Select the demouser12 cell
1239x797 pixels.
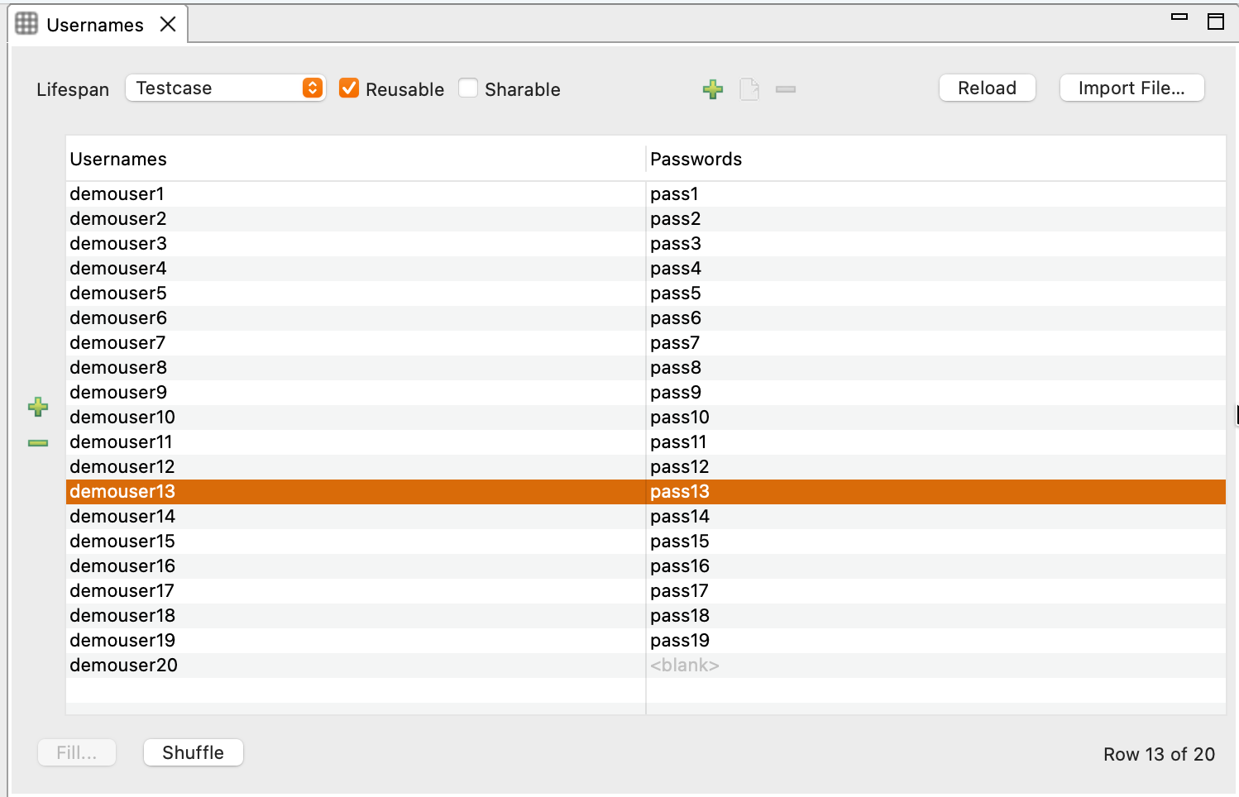click(356, 467)
